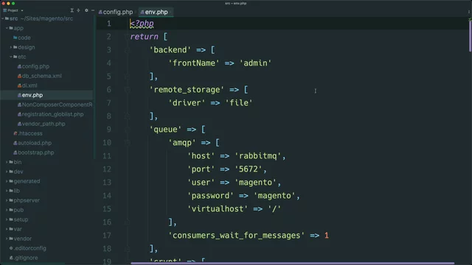Fold the 'backend' array at line 3
This screenshot has height=265, width=472.
coord(127,50)
